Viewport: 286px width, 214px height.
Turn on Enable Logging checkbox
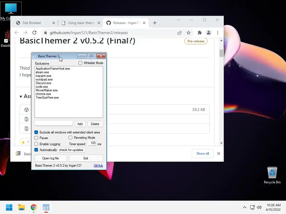(x=36, y=144)
